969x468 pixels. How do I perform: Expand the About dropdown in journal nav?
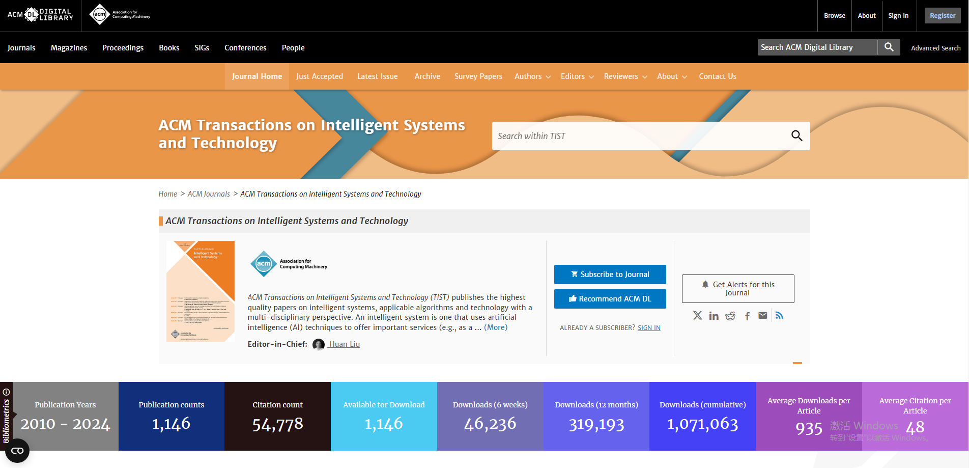point(672,76)
